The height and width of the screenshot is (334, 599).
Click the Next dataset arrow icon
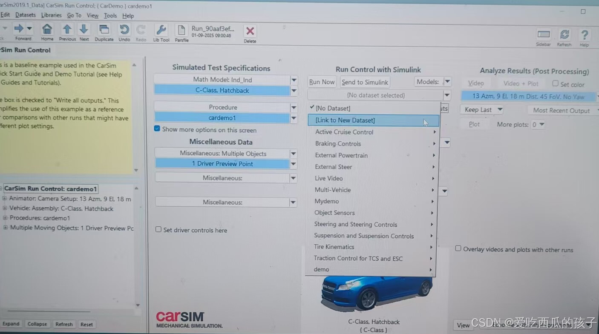pos(84,29)
